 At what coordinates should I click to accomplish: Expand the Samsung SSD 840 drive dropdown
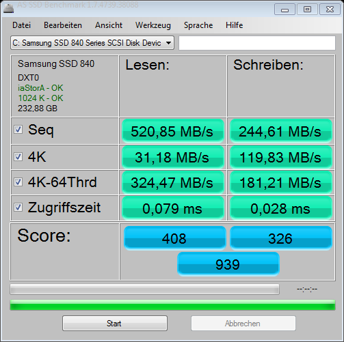(x=92, y=43)
